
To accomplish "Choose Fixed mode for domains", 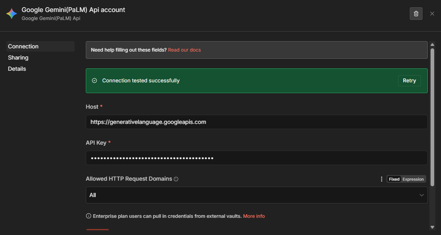I will coord(394,179).
